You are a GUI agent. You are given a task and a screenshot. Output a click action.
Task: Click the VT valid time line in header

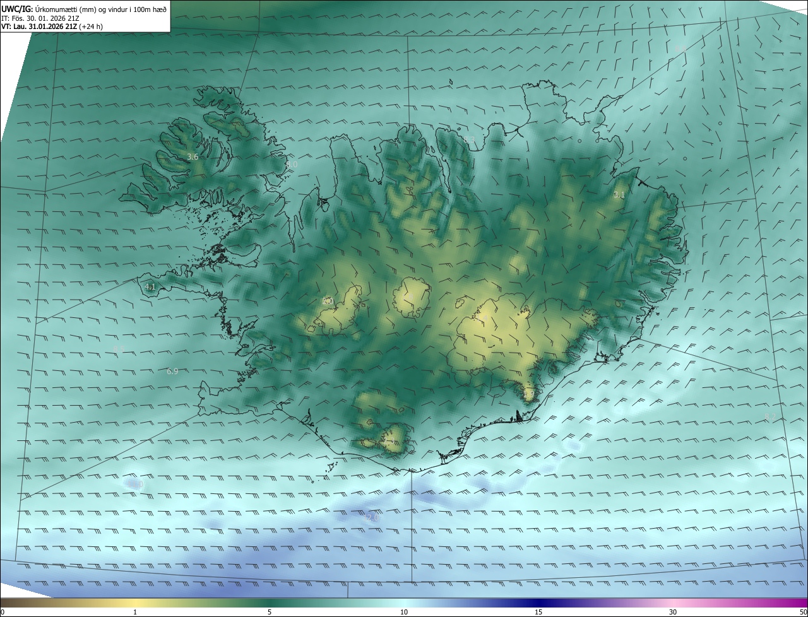click(52, 26)
